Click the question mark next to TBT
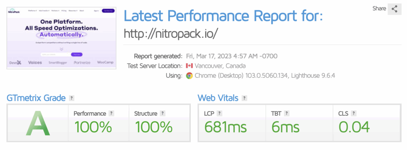407x150 pixels. click(x=287, y=113)
